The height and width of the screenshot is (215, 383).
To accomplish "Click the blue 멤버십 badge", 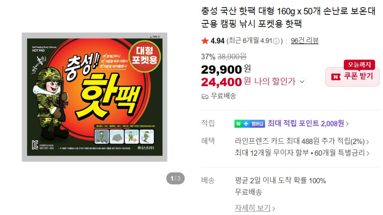I will (258, 124).
